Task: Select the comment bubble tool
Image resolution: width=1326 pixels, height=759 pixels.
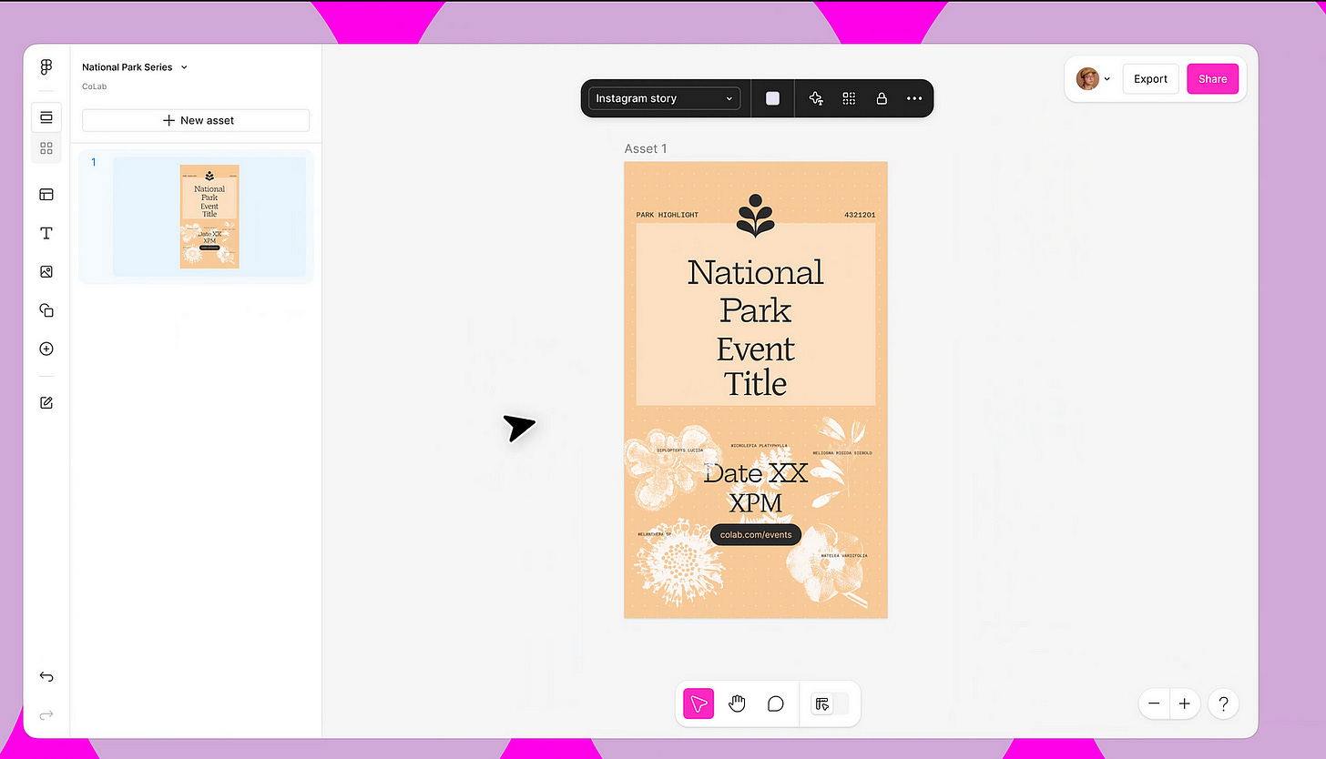Action: click(776, 703)
